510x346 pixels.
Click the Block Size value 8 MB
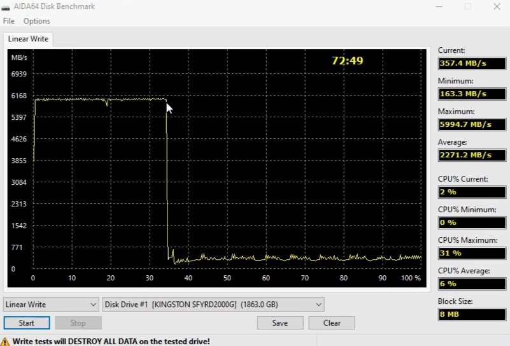(x=472, y=314)
